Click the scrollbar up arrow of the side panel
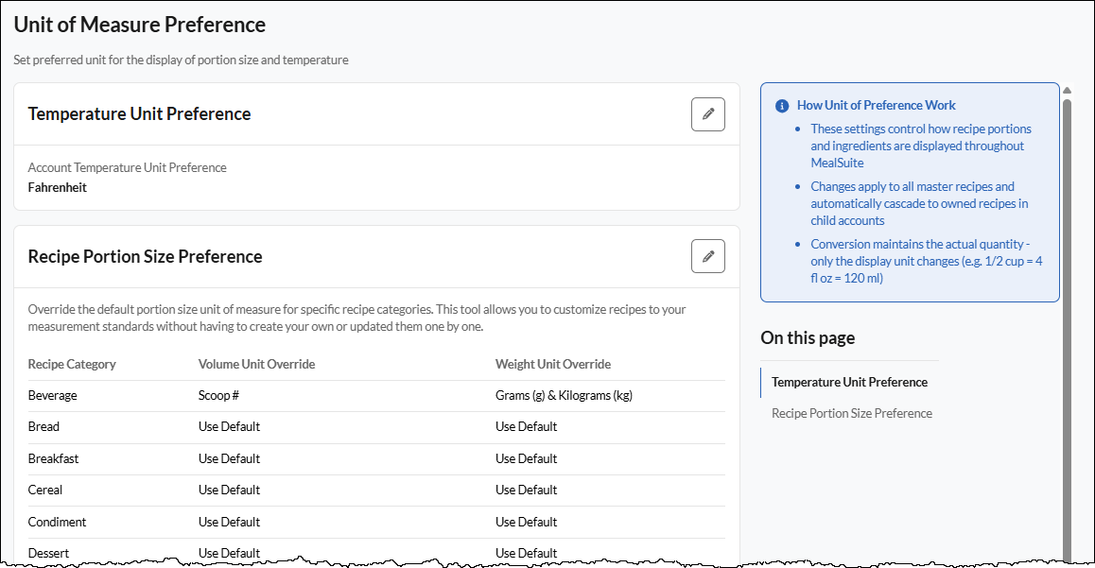This screenshot has width=1095, height=568. (x=1067, y=90)
